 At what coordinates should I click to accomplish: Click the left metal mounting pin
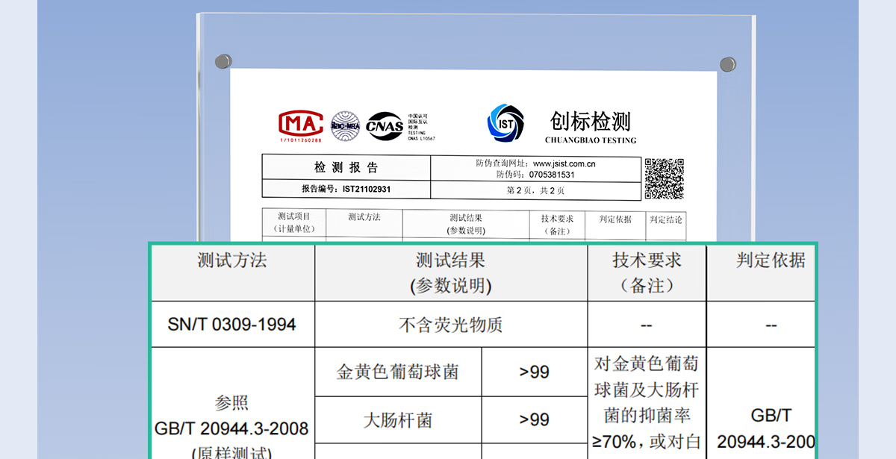tap(223, 60)
